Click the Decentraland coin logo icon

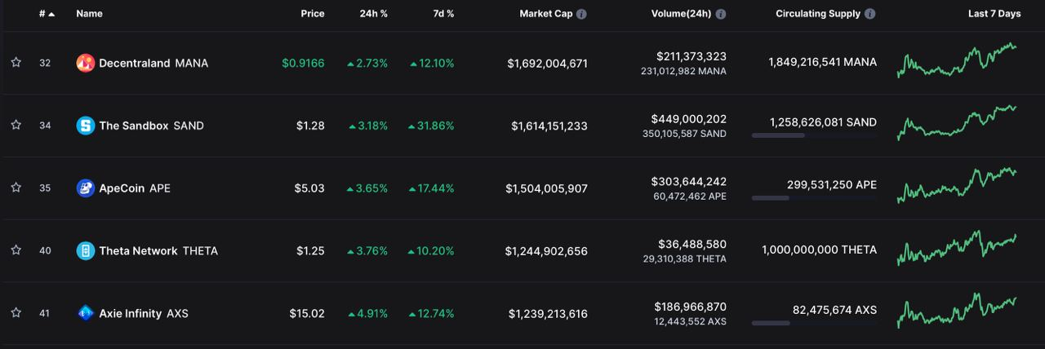click(x=85, y=63)
